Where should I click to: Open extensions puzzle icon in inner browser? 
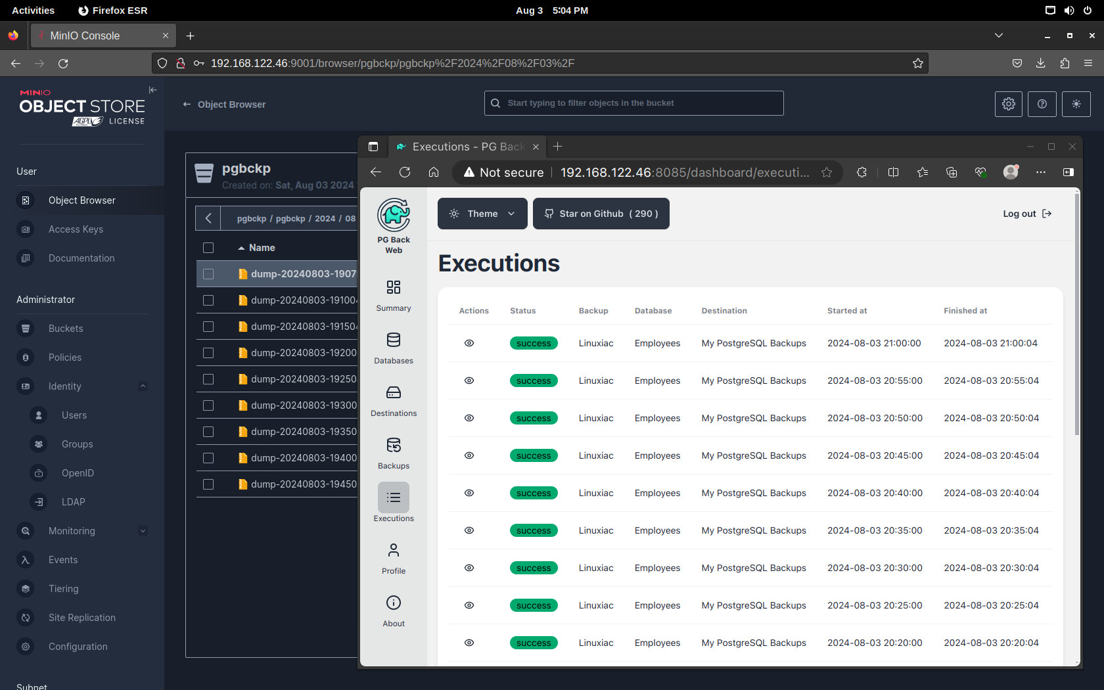click(862, 172)
